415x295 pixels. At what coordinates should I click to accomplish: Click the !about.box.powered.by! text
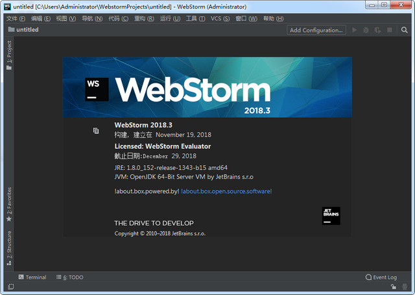tap(147, 191)
